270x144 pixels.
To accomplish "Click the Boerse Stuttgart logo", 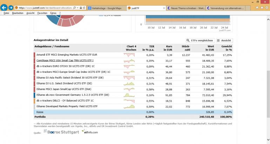I will pyautogui.click(x=61, y=132).
